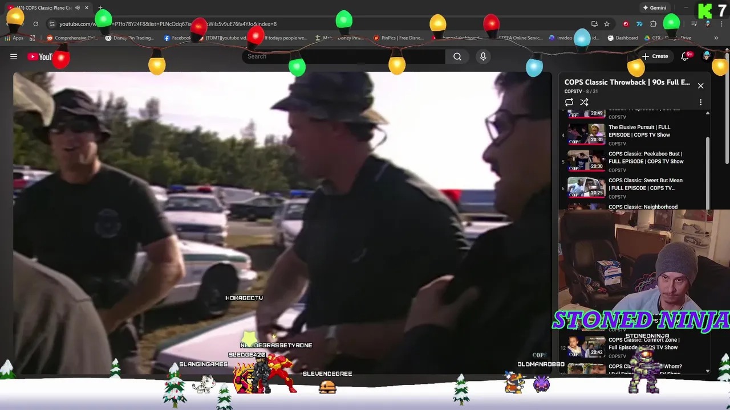The width and height of the screenshot is (730, 410).
Task: Click the YouTube search magnifier button
Action: click(457, 56)
